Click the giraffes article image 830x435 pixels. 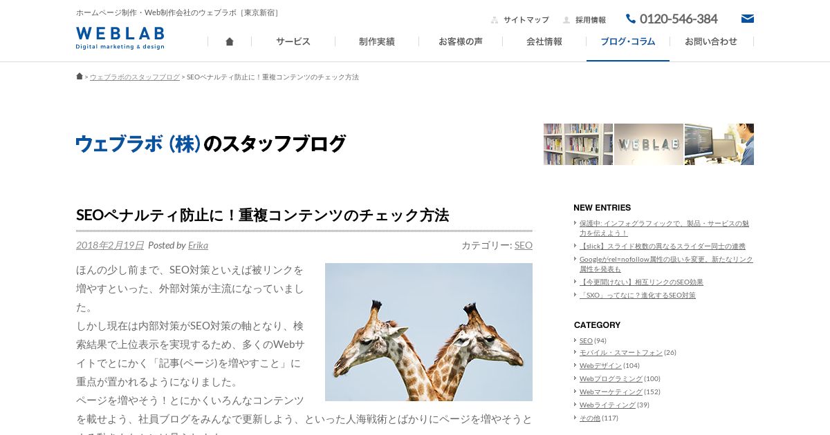point(429,332)
